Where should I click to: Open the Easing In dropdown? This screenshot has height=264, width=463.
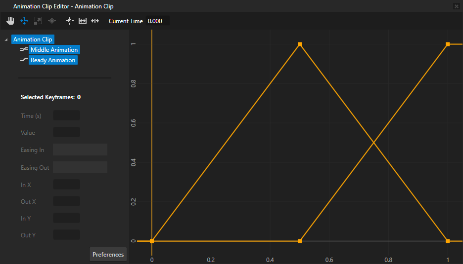click(x=80, y=150)
